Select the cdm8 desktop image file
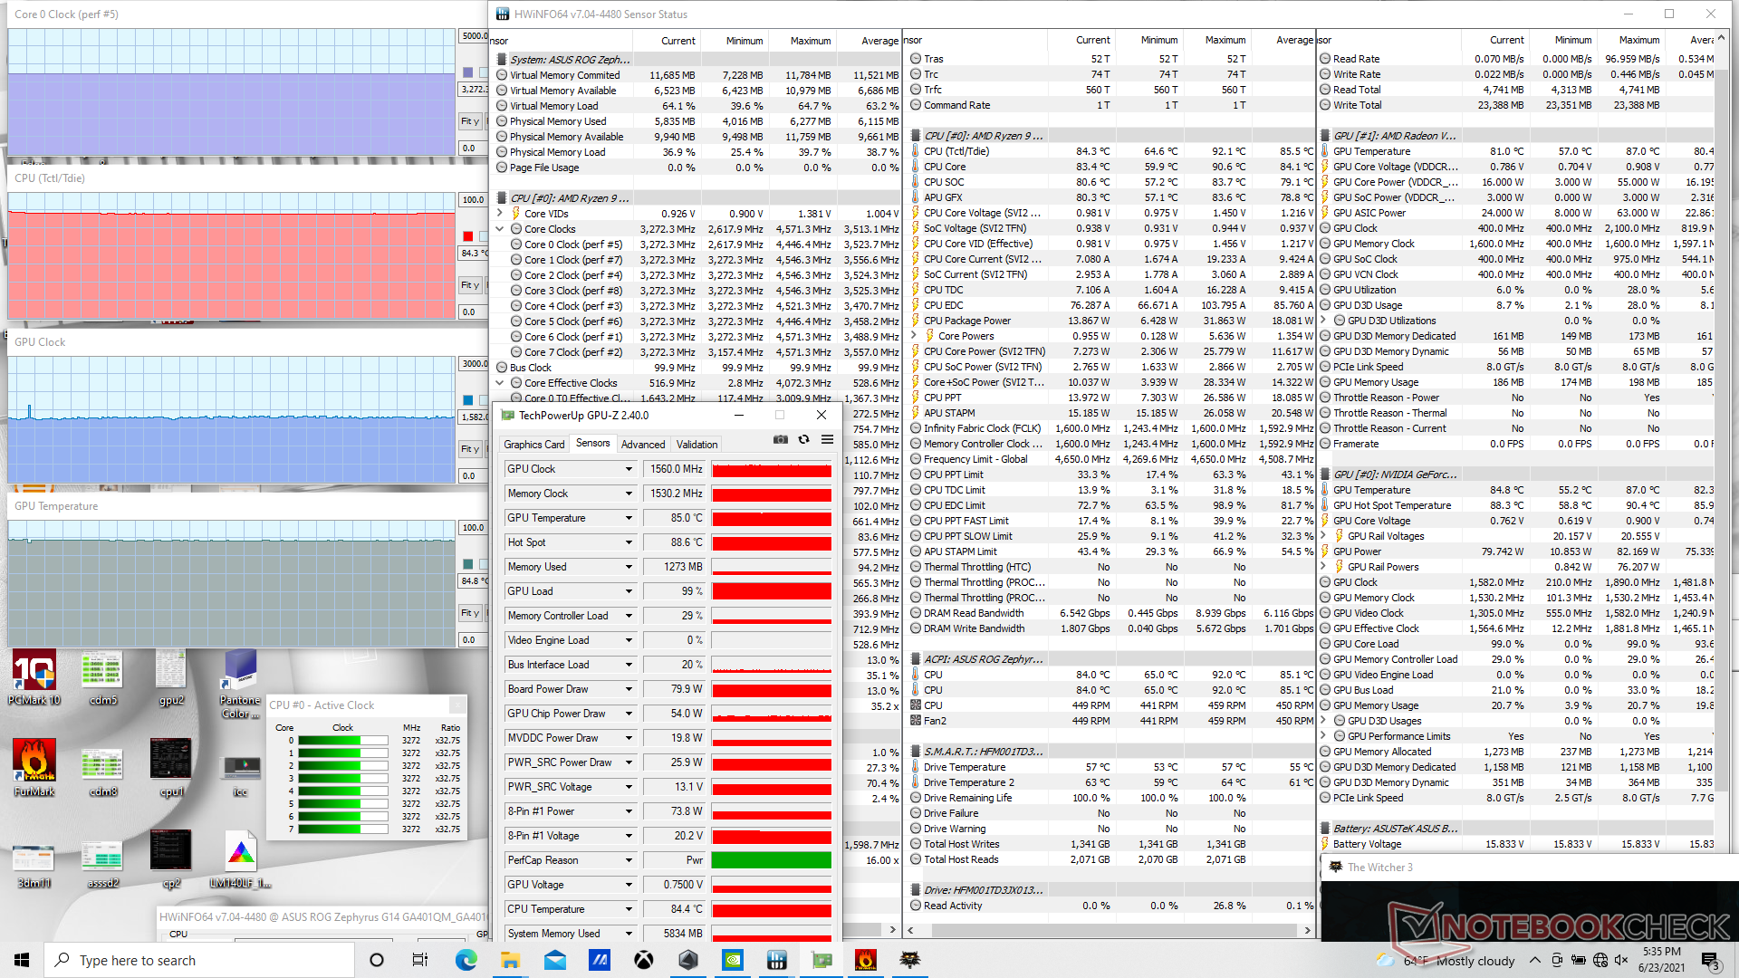Screen dimensions: 1739x978 click(x=102, y=772)
